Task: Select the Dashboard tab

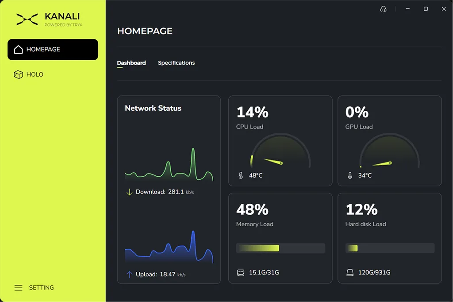Action: point(131,63)
